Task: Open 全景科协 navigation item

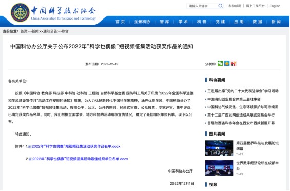Action: click(x=142, y=22)
